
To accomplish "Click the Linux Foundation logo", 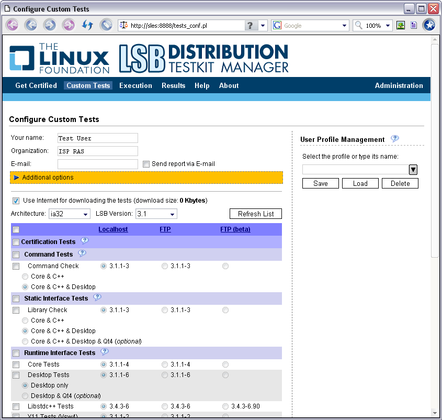I will point(60,58).
